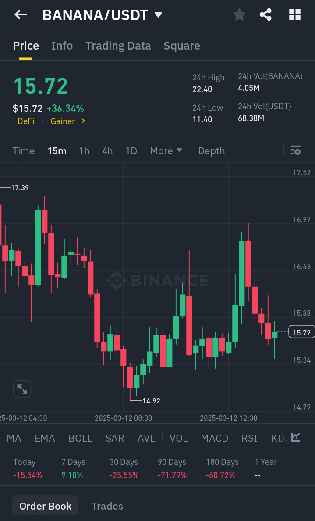The height and width of the screenshot is (521, 315).
Task: Select the 1h chart interval
Action: (84, 151)
